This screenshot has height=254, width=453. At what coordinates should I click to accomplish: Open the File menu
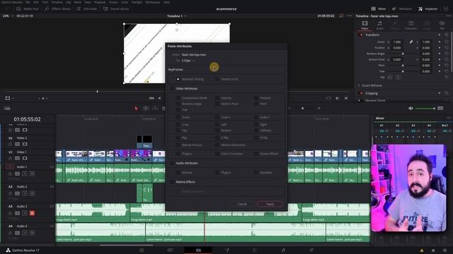coord(28,2)
